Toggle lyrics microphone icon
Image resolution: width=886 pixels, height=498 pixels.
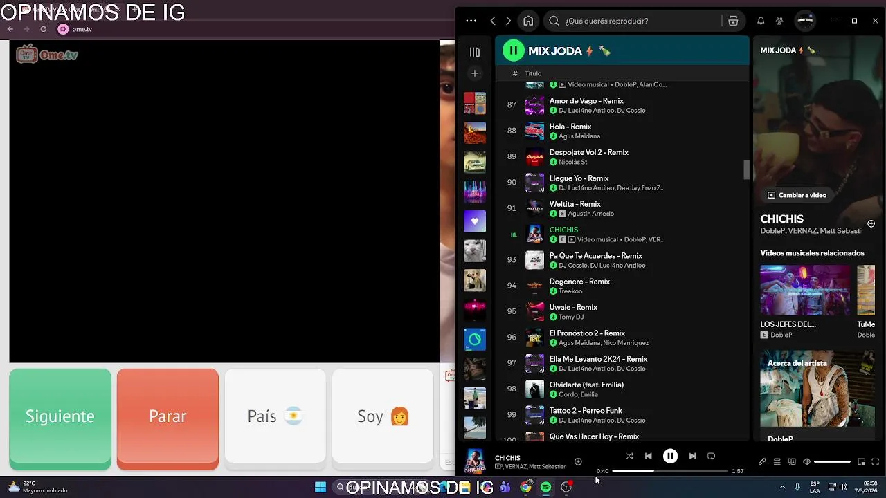[762, 461]
